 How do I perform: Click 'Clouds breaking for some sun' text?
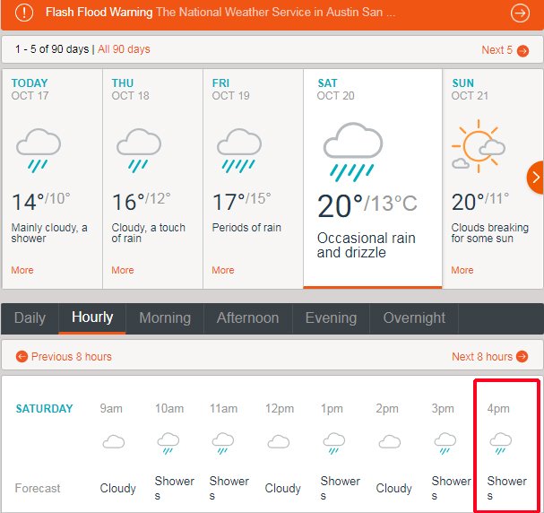click(490, 233)
